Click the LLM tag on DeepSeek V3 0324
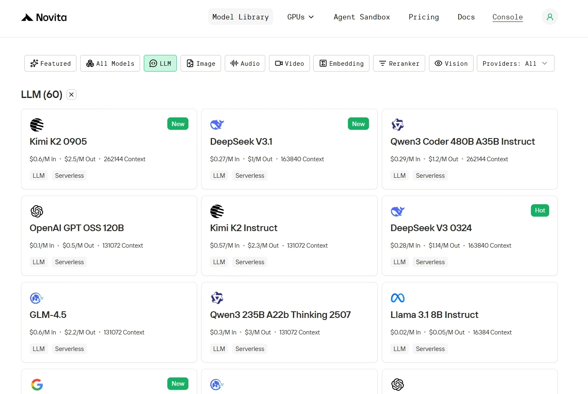Screen dimensions: 588x394 coord(400,262)
